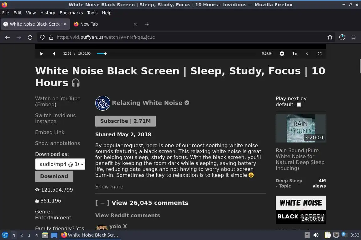Image resolution: width=361 pixels, height=240 pixels.
Task: Open the Relaxing White Noise channel avatar
Action: (x=103, y=103)
